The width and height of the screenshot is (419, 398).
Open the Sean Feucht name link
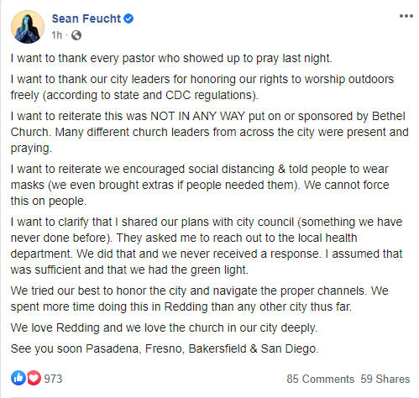[86, 18]
